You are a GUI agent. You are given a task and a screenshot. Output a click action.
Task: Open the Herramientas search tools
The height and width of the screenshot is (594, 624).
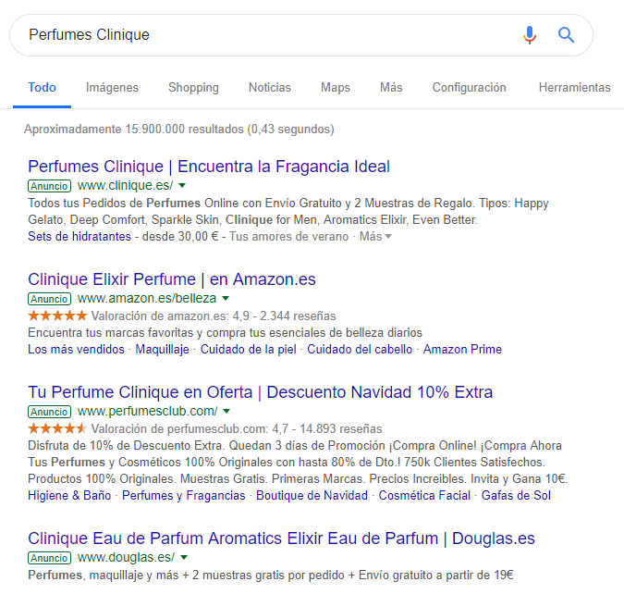(x=575, y=87)
